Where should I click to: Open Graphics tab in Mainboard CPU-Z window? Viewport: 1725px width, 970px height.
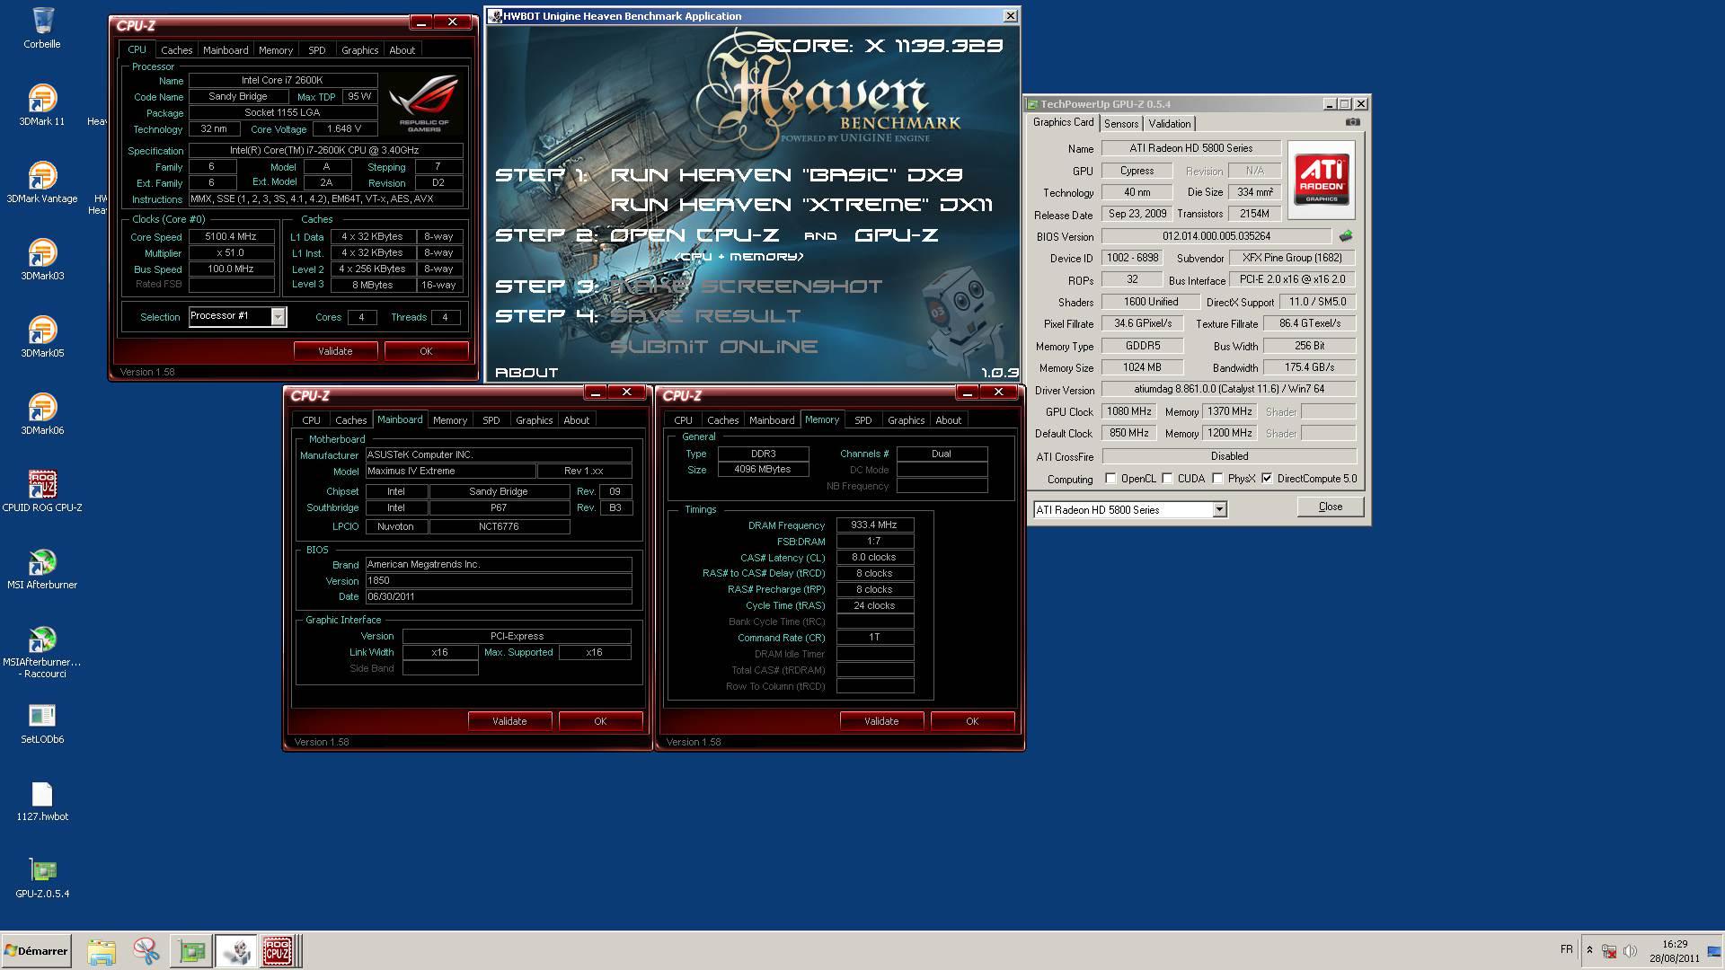click(534, 420)
